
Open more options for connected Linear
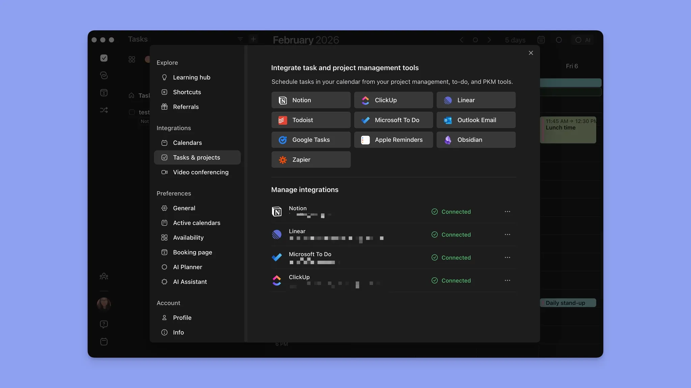(507, 234)
